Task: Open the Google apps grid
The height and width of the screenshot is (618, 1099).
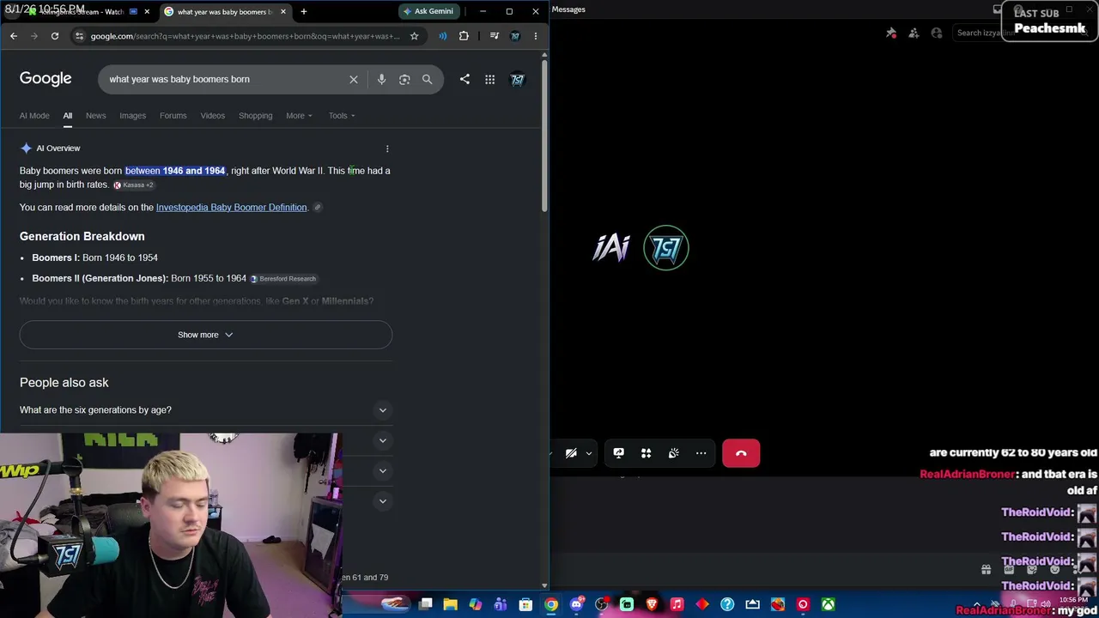Action: click(x=489, y=79)
